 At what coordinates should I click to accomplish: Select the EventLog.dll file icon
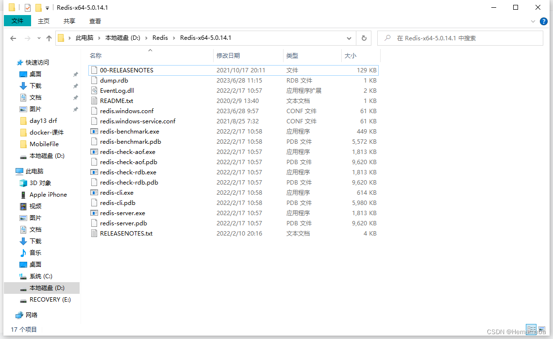tap(94, 91)
